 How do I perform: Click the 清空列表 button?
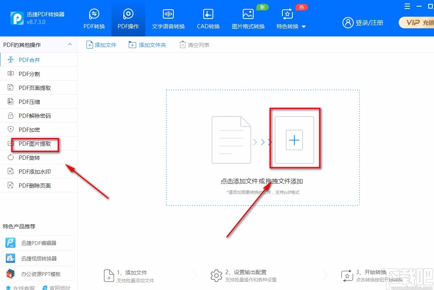coord(194,45)
